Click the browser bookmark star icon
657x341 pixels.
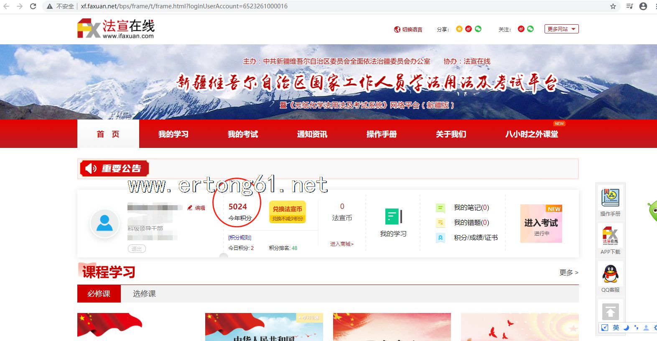[x=613, y=6]
